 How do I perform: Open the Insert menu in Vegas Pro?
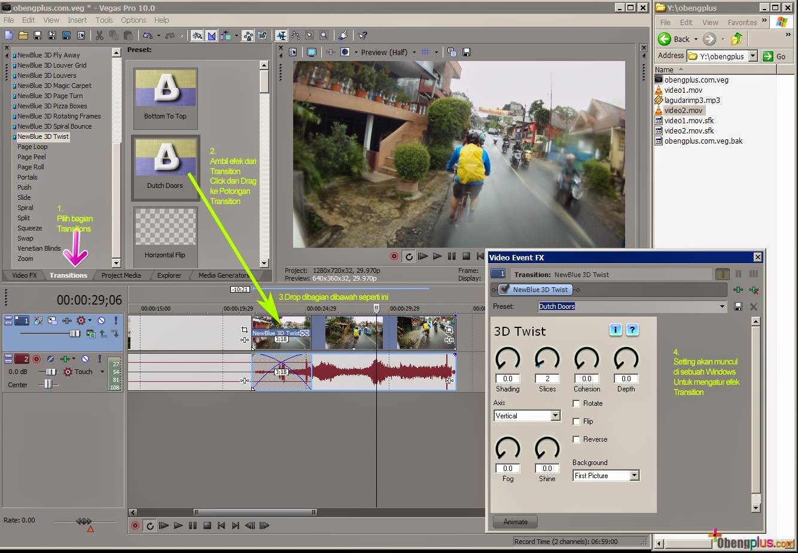pos(77,20)
